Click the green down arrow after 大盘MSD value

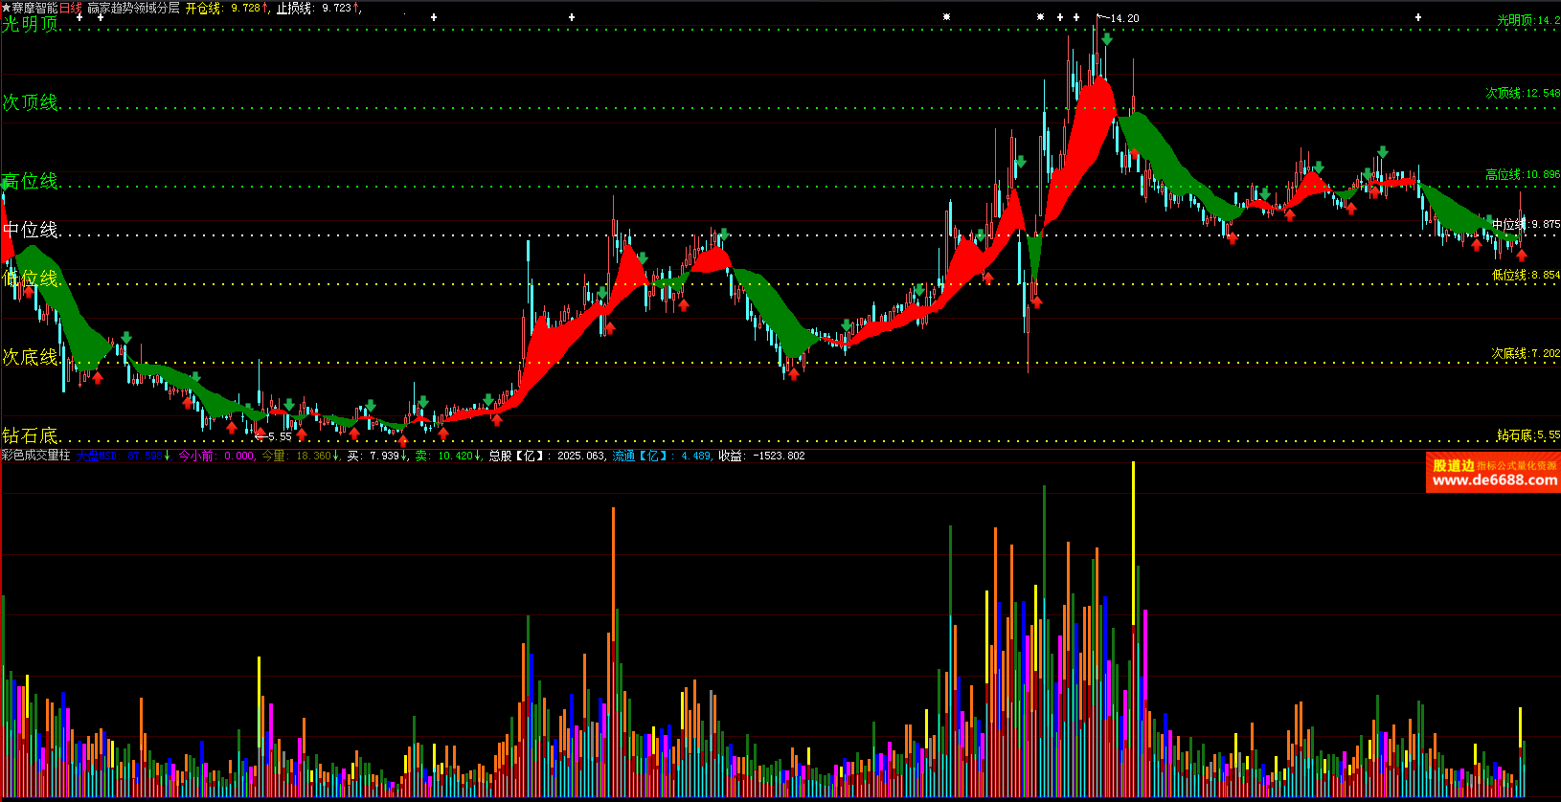[x=168, y=456]
